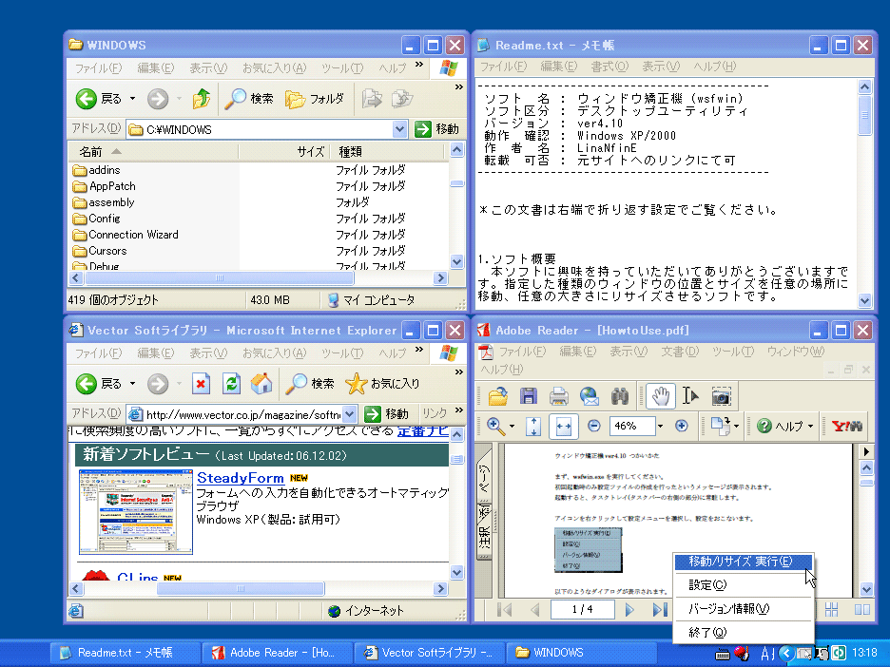Switch to Adobe Reader taskbar button
Screen dimensions: 890x667
pyautogui.click(x=277, y=653)
